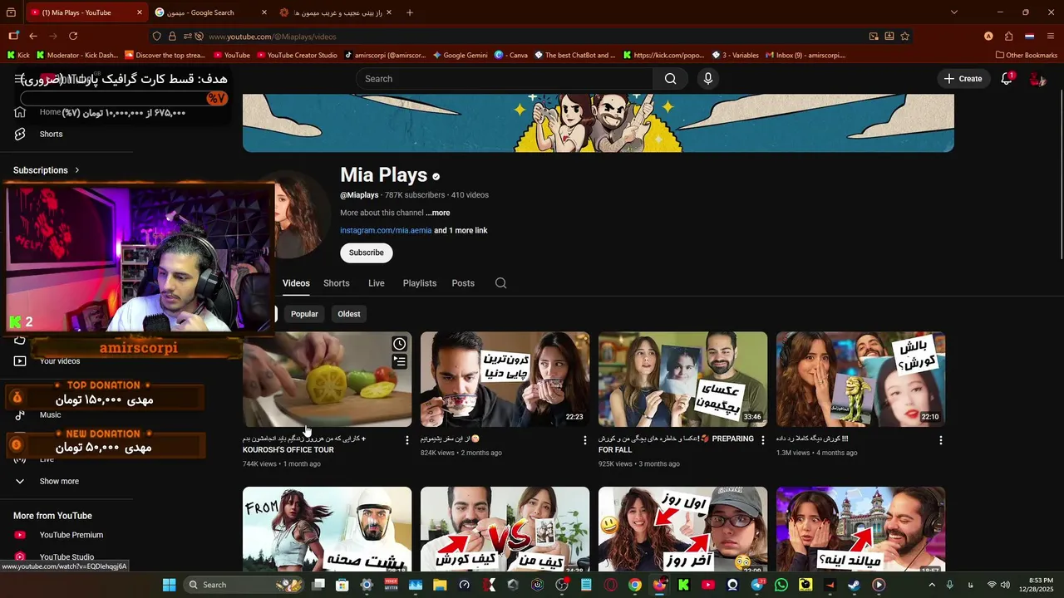This screenshot has width=1064, height=598.
Task: Open the Windows Start menu
Action: click(x=169, y=585)
